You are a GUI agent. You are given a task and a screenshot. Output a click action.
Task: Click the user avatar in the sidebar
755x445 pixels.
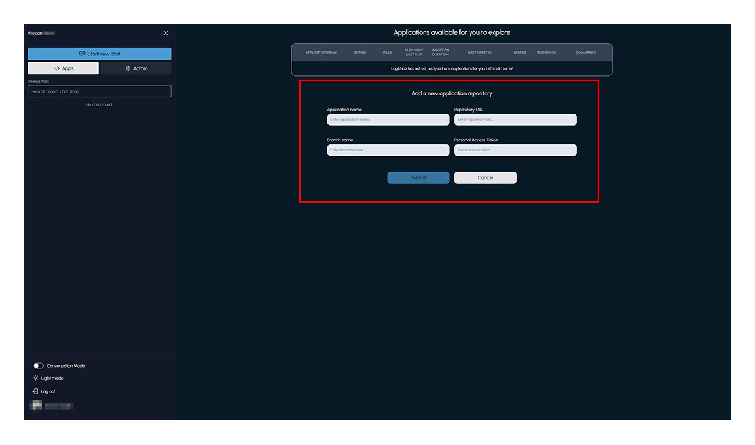pos(37,406)
